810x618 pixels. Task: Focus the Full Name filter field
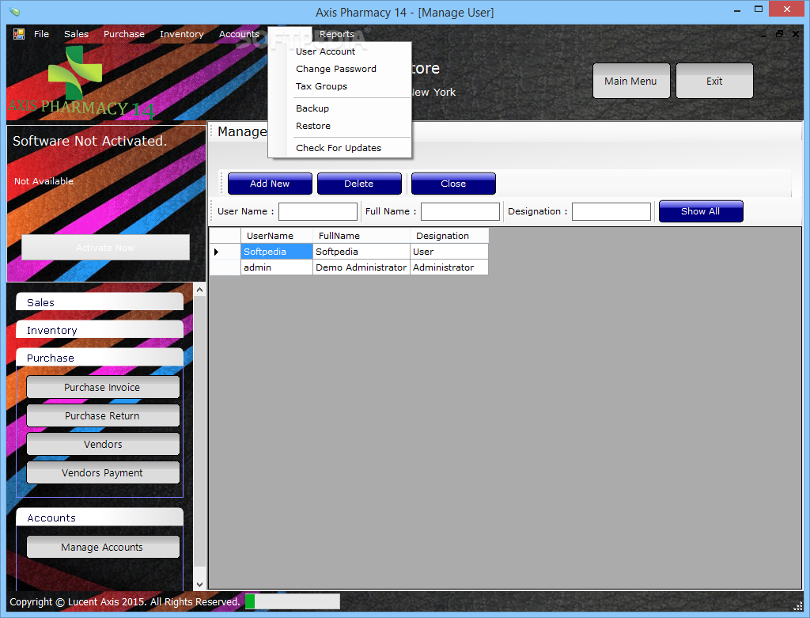pyautogui.click(x=460, y=211)
